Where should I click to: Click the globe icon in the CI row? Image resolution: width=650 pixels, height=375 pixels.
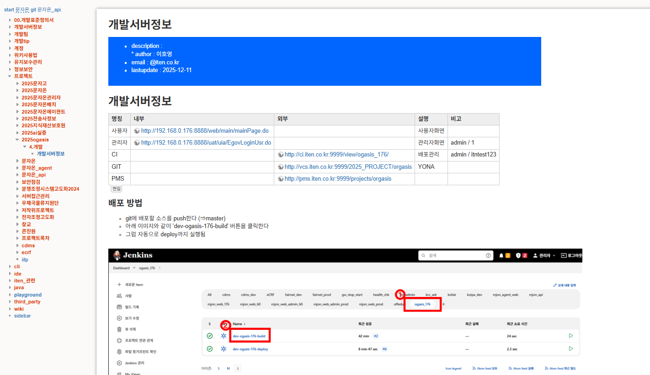(x=280, y=155)
